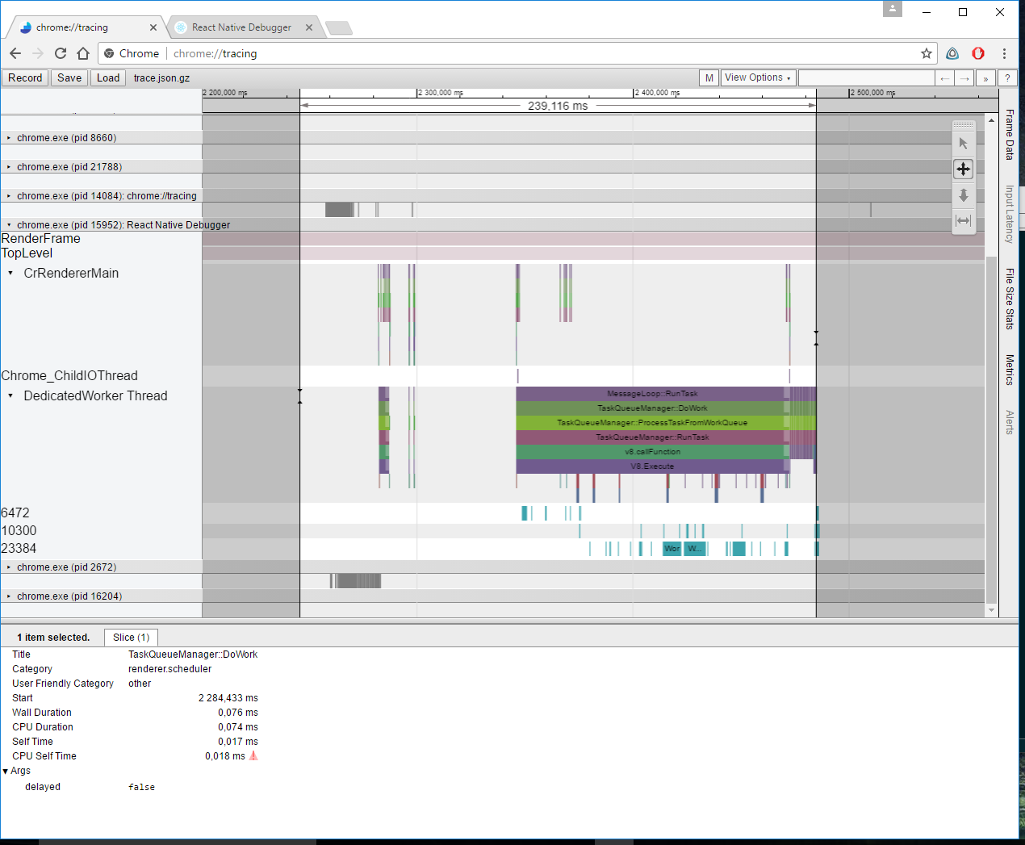This screenshot has height=845, width=1025.
Task: Expand chrome.exe pid 14084 process
Action: (9, 196)
